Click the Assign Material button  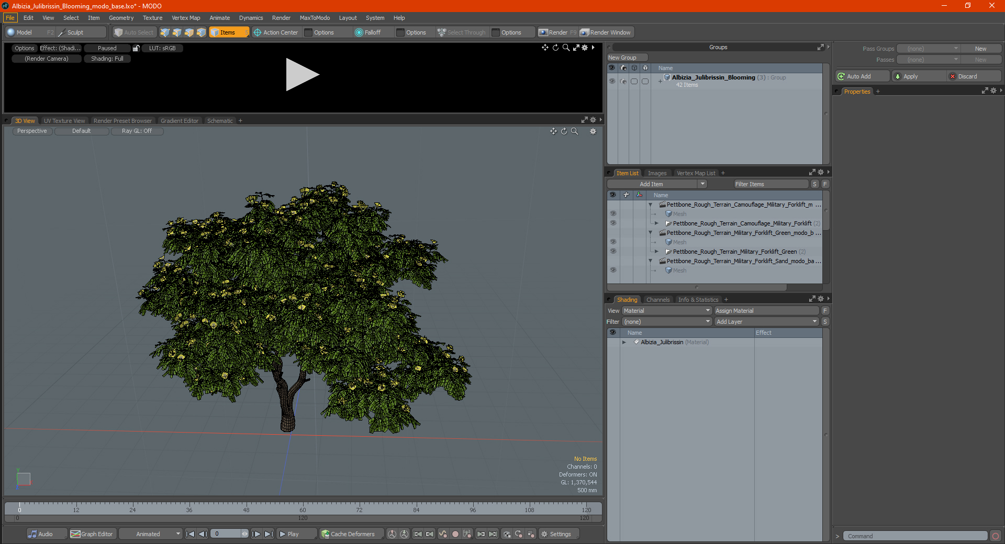766,311
